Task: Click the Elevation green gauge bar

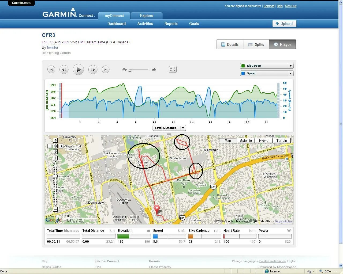Action: (x=134, y=236)
